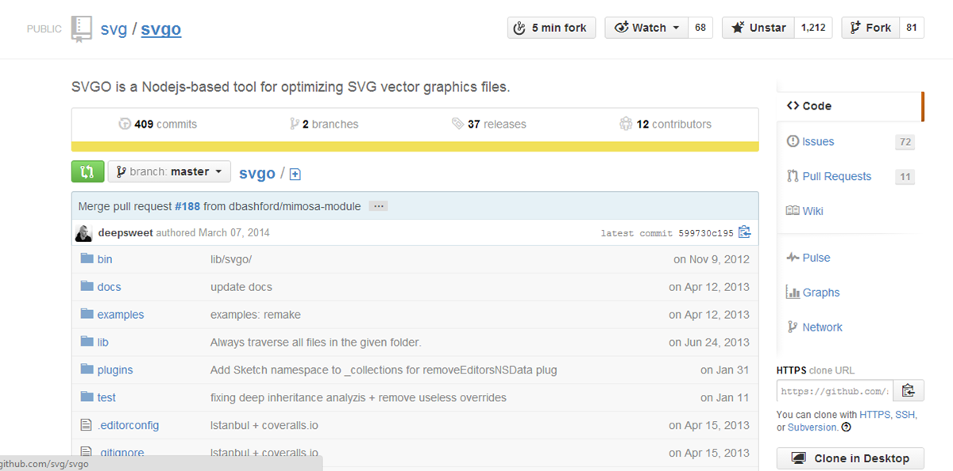Image resolution: width=953 pixels, height=471 pixels.
Task: Open the test folder
Action: coord(106,398)
